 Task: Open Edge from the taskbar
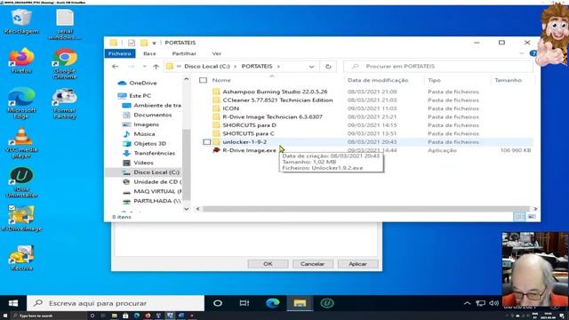[273, 303]
